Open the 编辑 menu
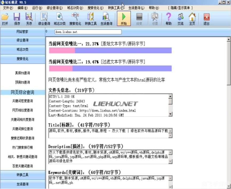 pos(23,8)
